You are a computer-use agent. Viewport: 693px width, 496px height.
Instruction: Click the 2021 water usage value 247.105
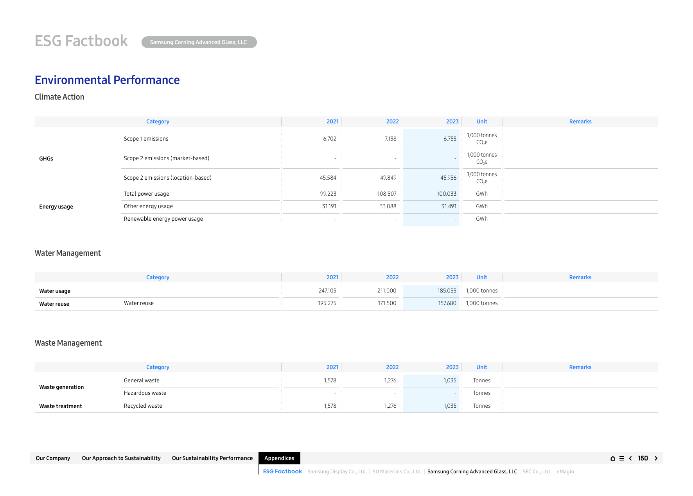point(327,291)
